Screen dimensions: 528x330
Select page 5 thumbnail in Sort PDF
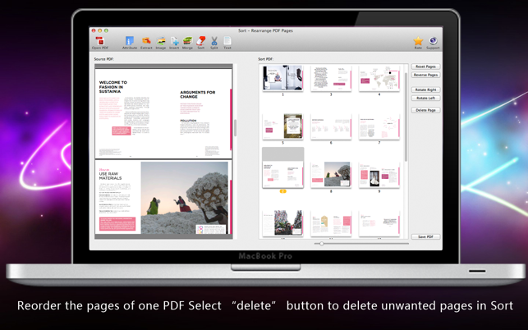tap(282, 126)
